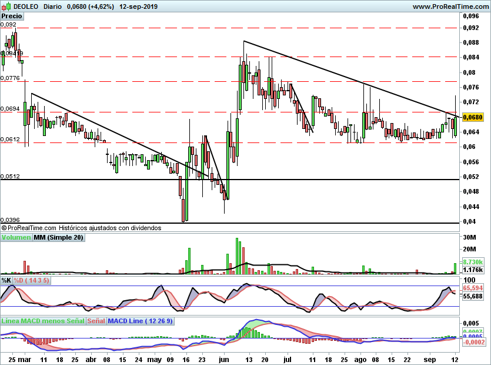Click the %K stochastic label
This screenshot has width=491, height=365.
tap(6, 280)
